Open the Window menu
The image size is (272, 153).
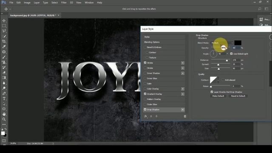pyautogui.click(x=89, y=3)
